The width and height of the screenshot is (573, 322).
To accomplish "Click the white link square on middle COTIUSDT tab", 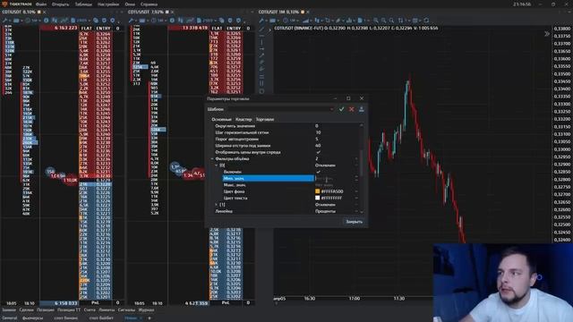I will [167, 12].
